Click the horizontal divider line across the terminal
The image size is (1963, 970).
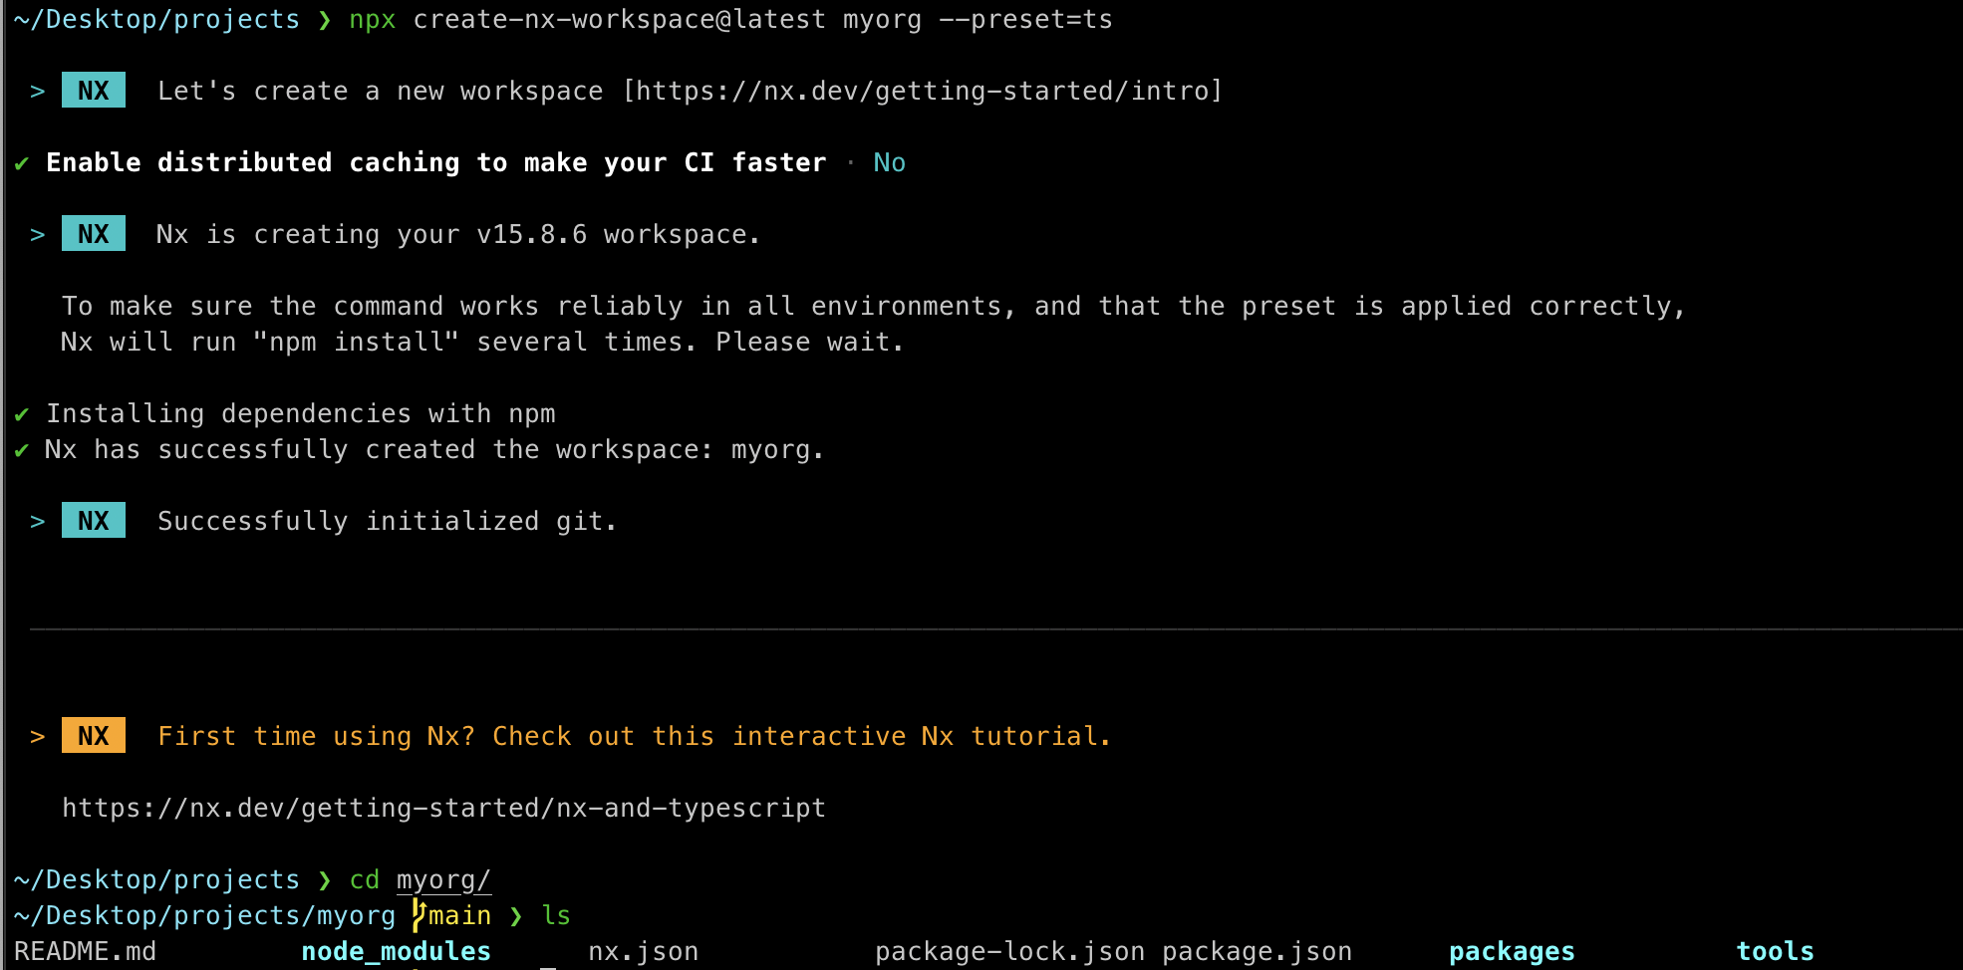tap(981, 627)
